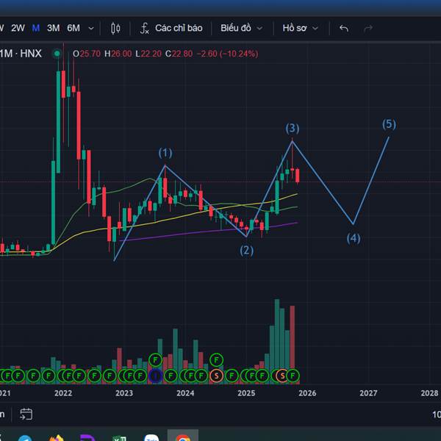Expand the timeframe interval dropdown arrow
This screenshot has height=441, width=441.
click(x=91, y=28)
